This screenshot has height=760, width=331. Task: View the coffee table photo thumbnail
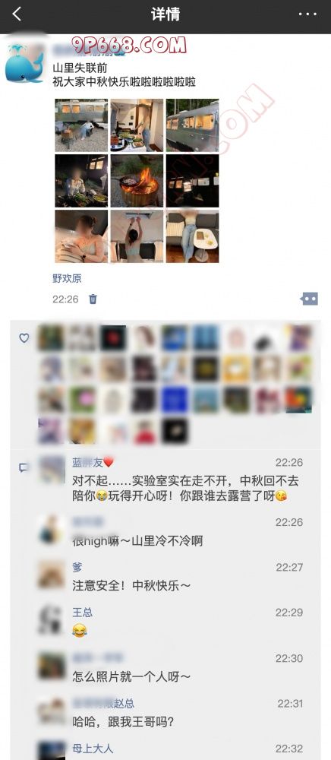(192, 236)
